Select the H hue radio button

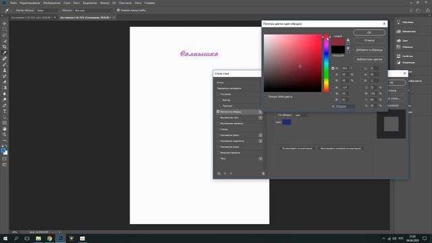pyautogui.click(x=333, y=68)
